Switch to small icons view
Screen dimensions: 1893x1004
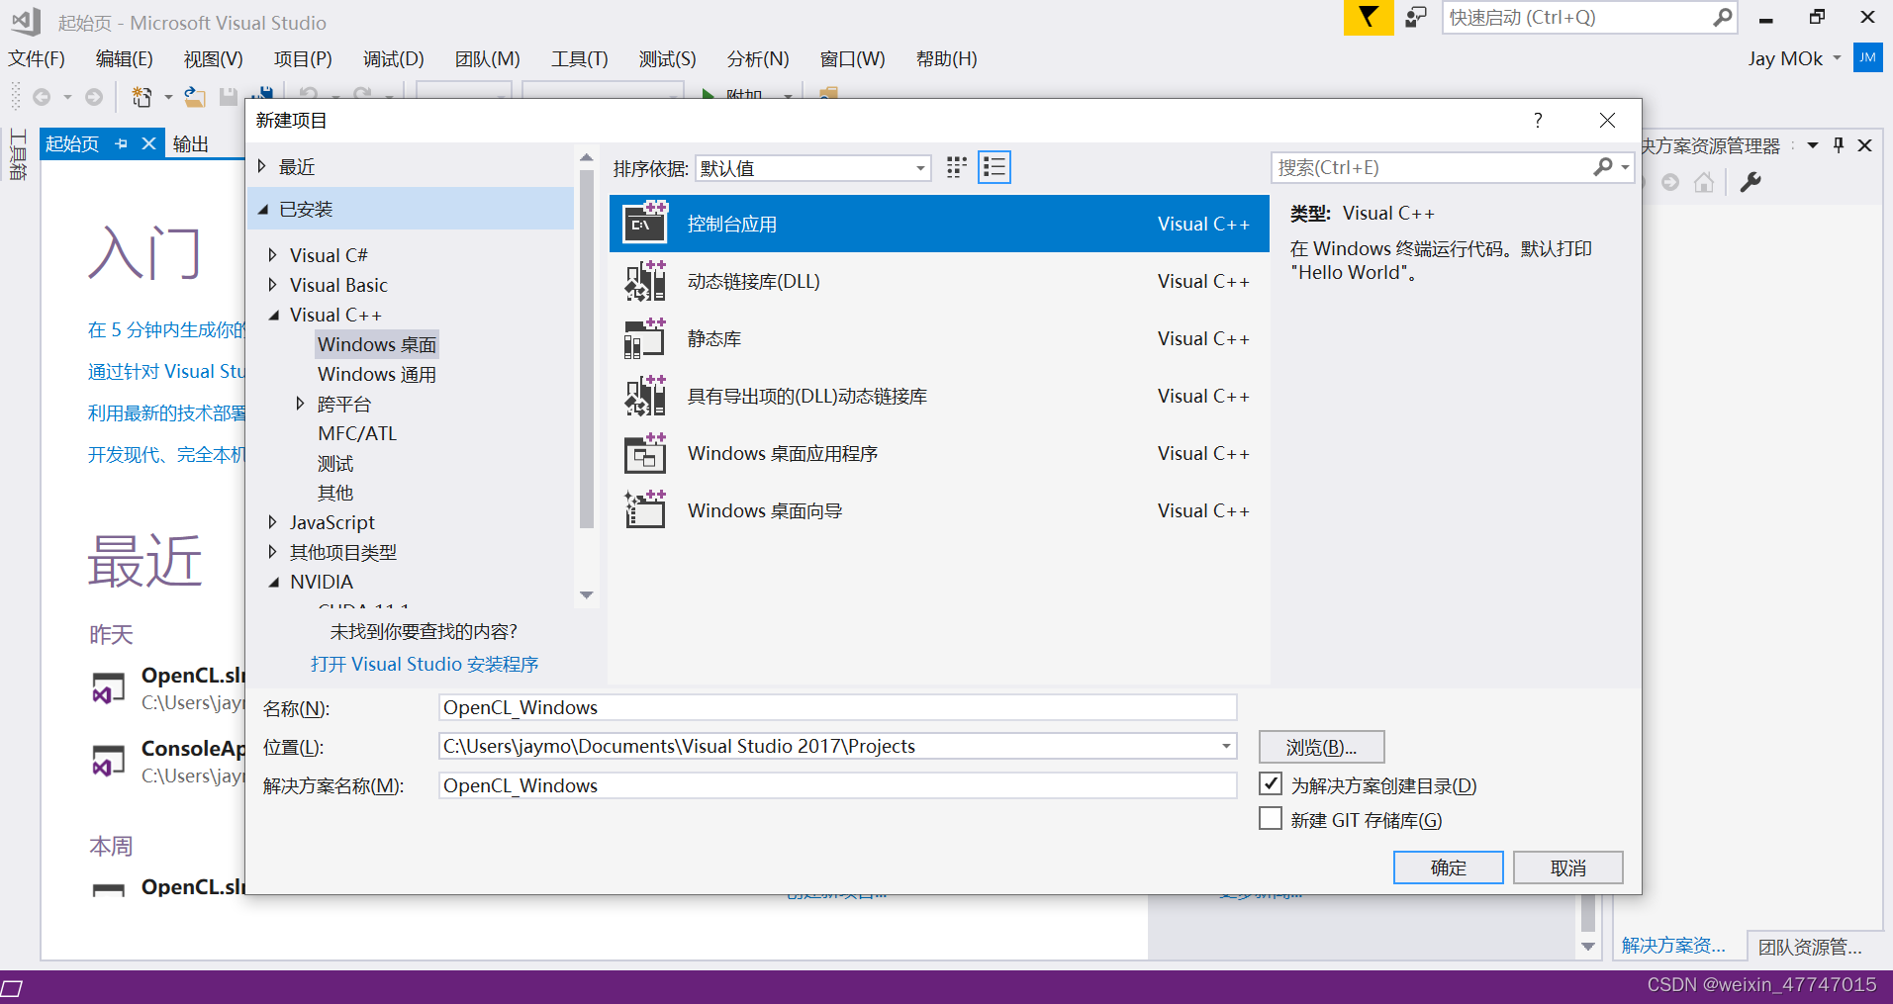pos(956,167)
